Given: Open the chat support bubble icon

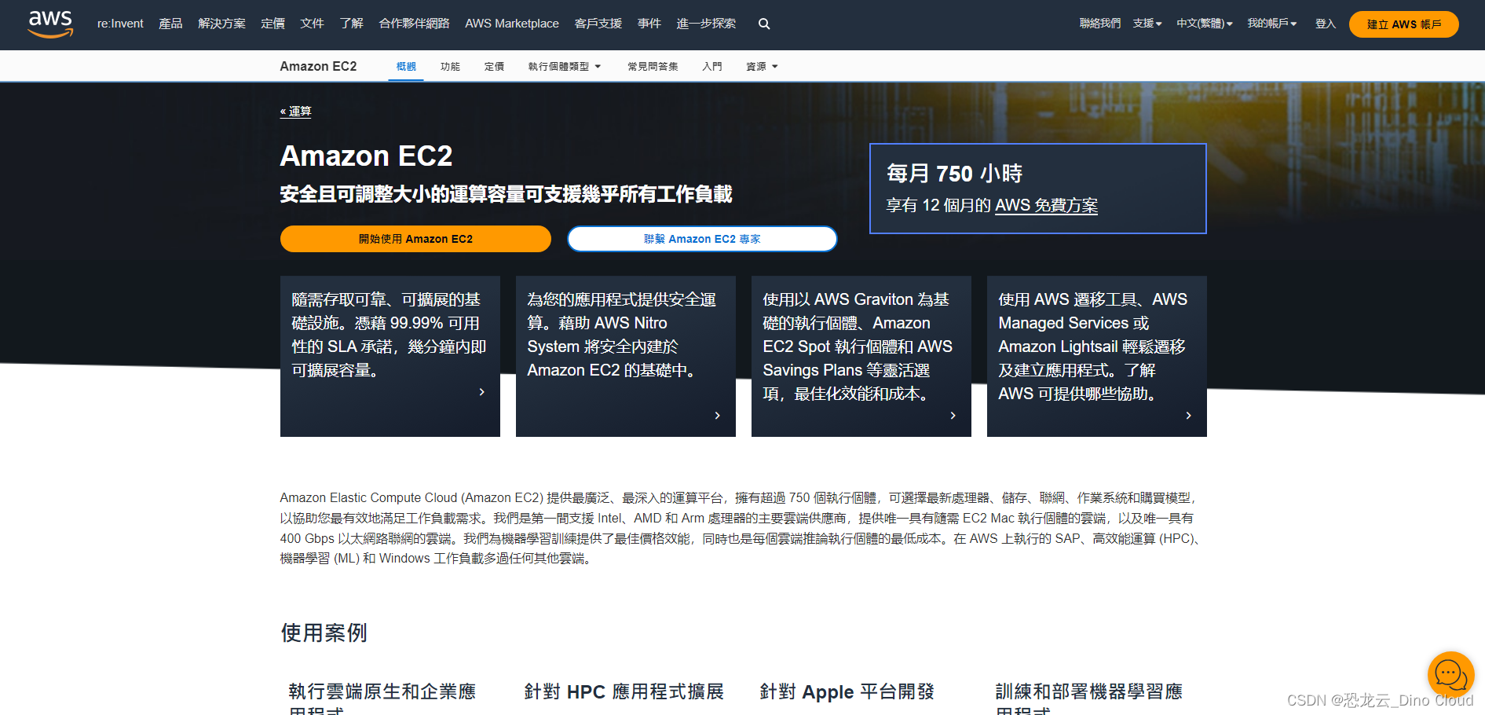Looking at the screenshot, I should [1450, 674].
